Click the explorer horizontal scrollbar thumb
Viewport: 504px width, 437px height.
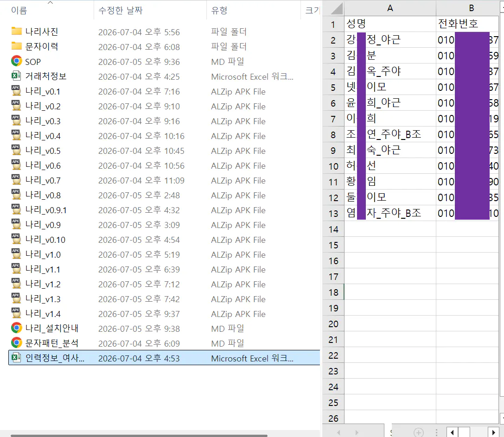pyautogui.click(x=139, y=436)
